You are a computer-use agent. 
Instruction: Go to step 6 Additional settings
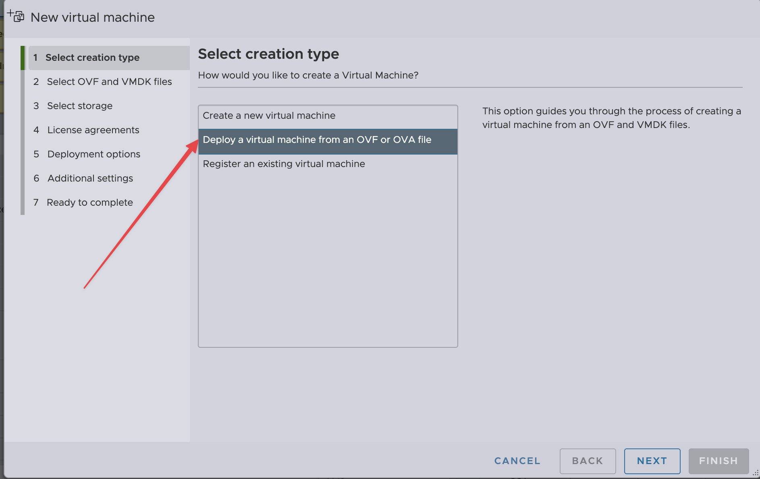point(90,179)
